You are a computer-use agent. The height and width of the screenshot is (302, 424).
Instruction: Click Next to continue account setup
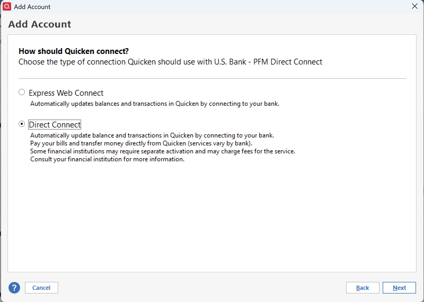pyautogui.click(x=399, y=288)
